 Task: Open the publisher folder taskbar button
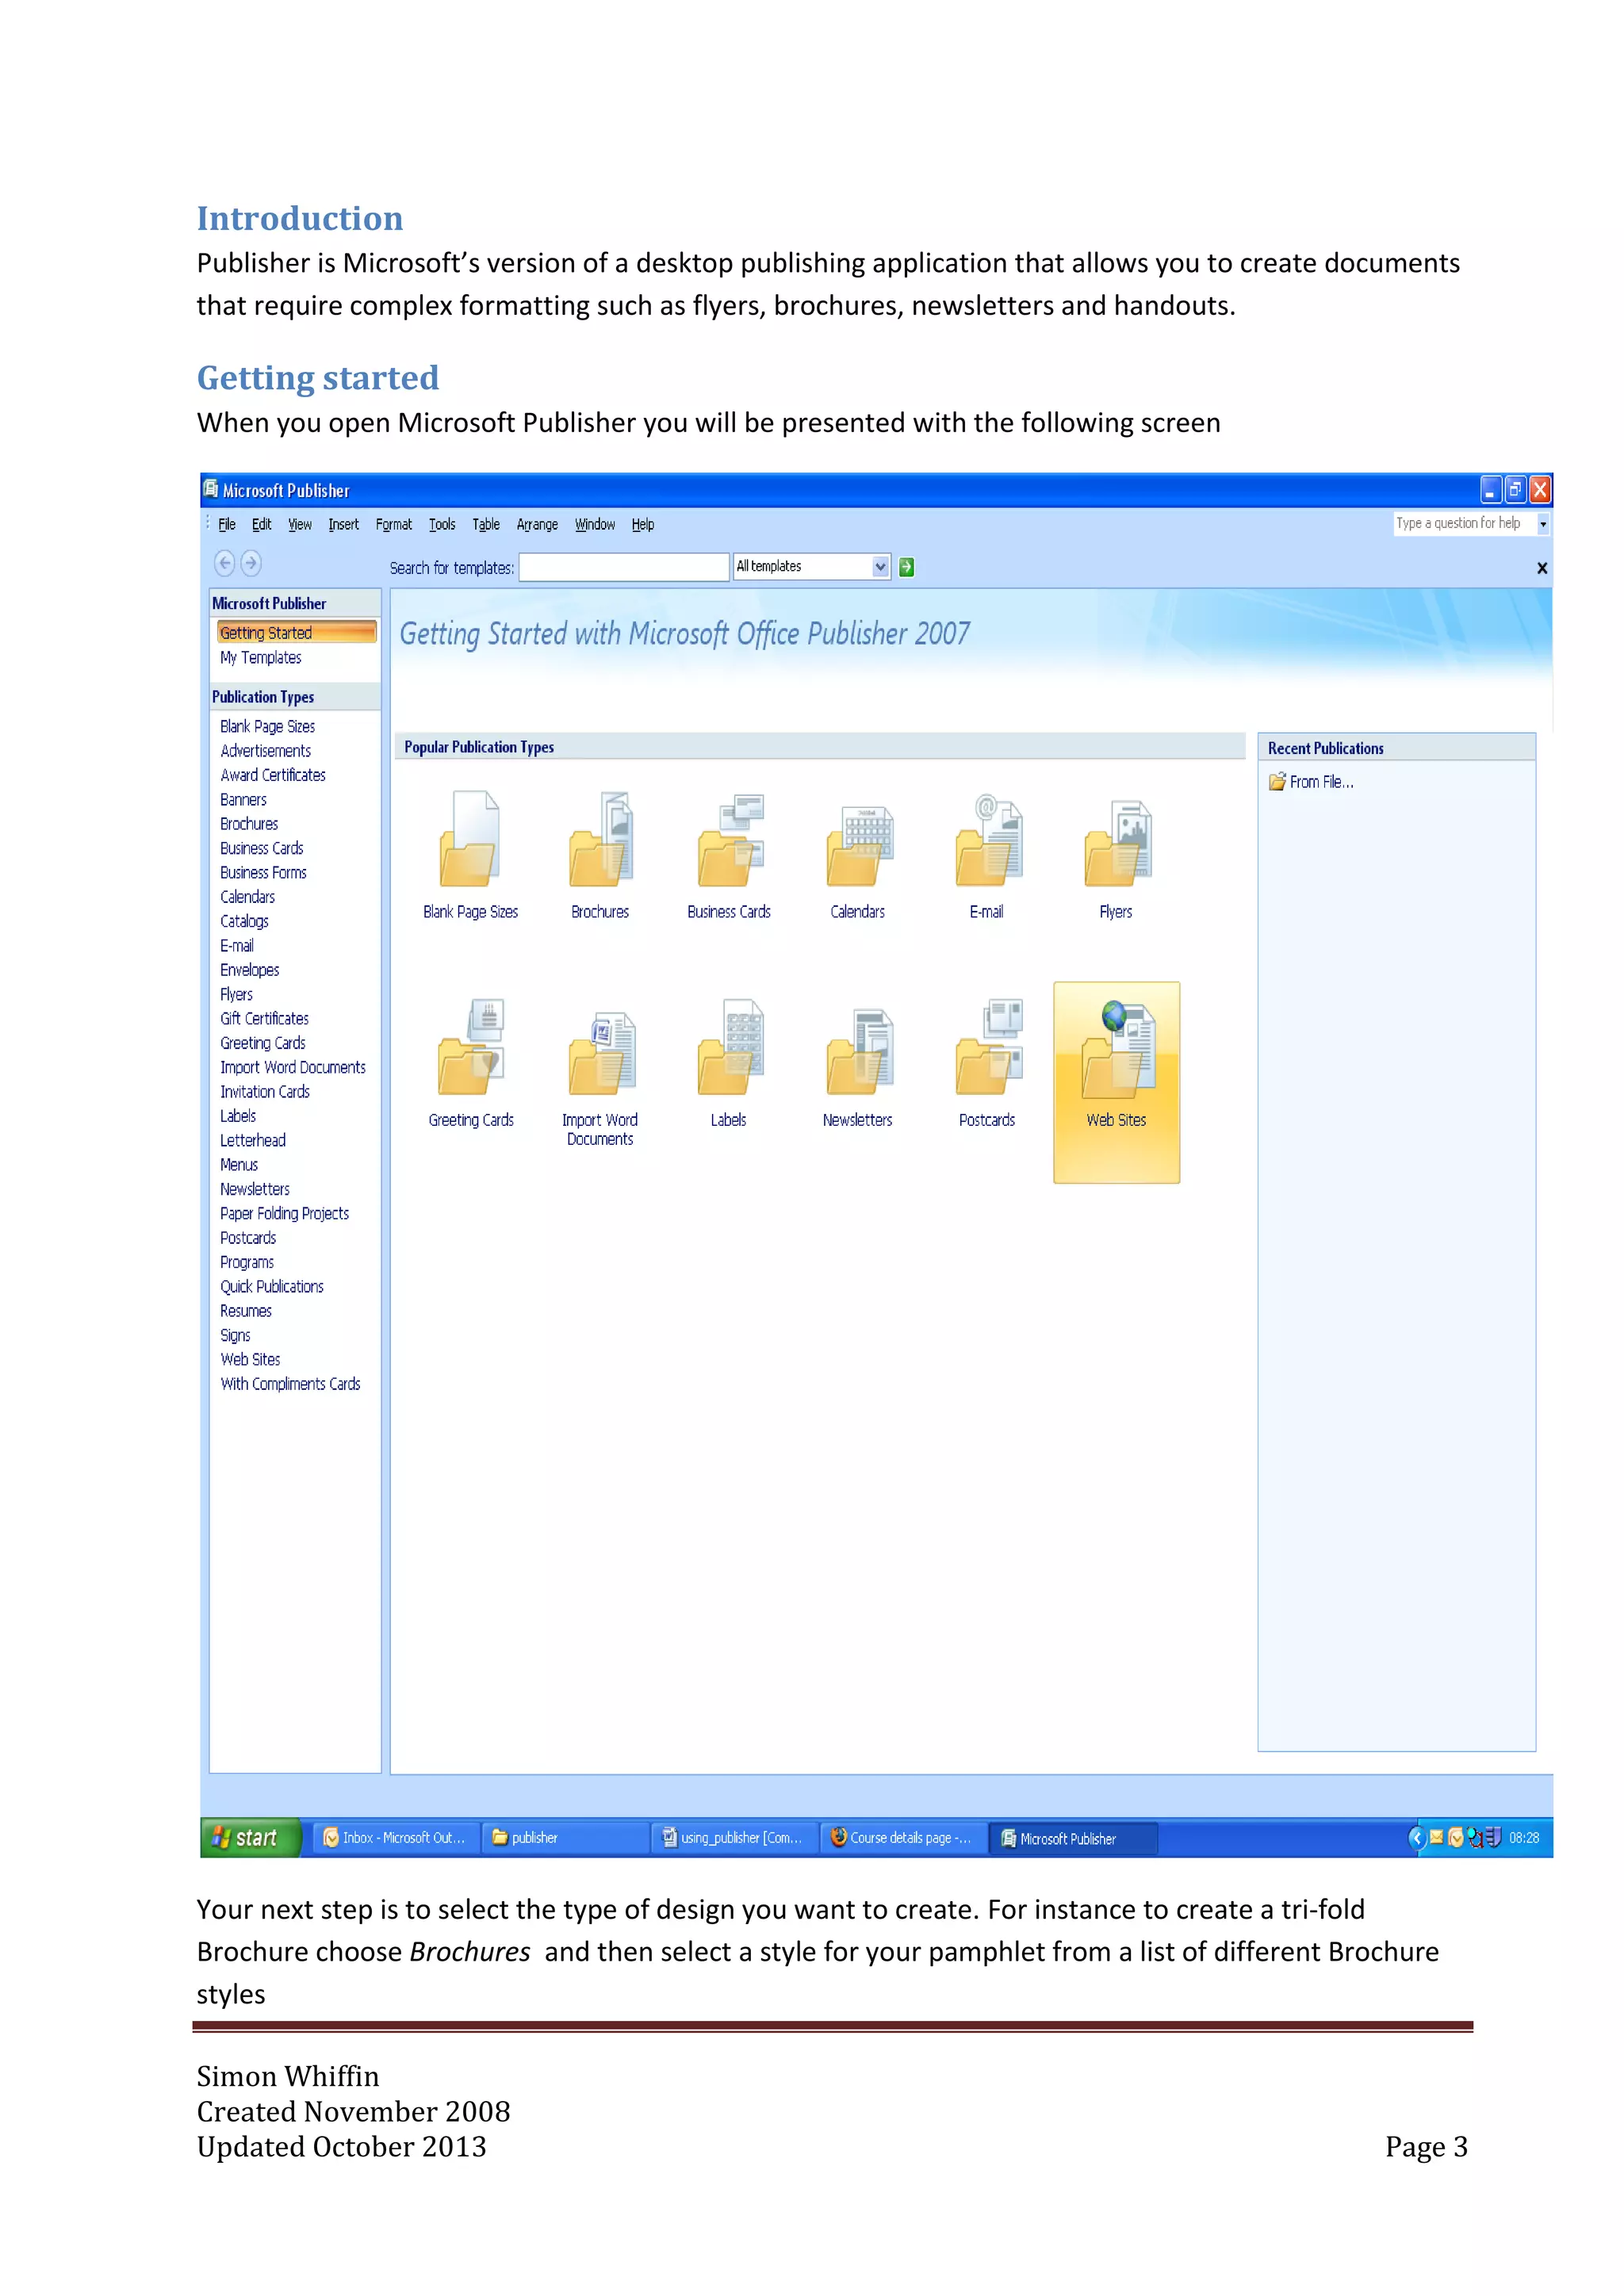[x=565, y=1838]
